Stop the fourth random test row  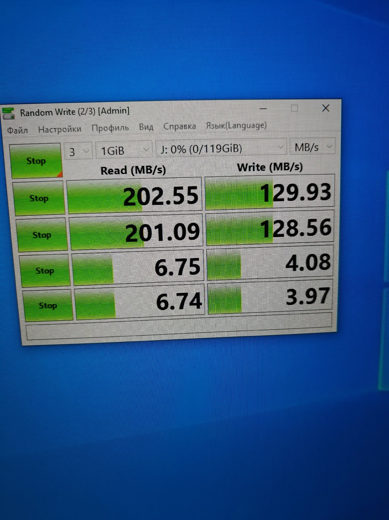tap(48, 305)
